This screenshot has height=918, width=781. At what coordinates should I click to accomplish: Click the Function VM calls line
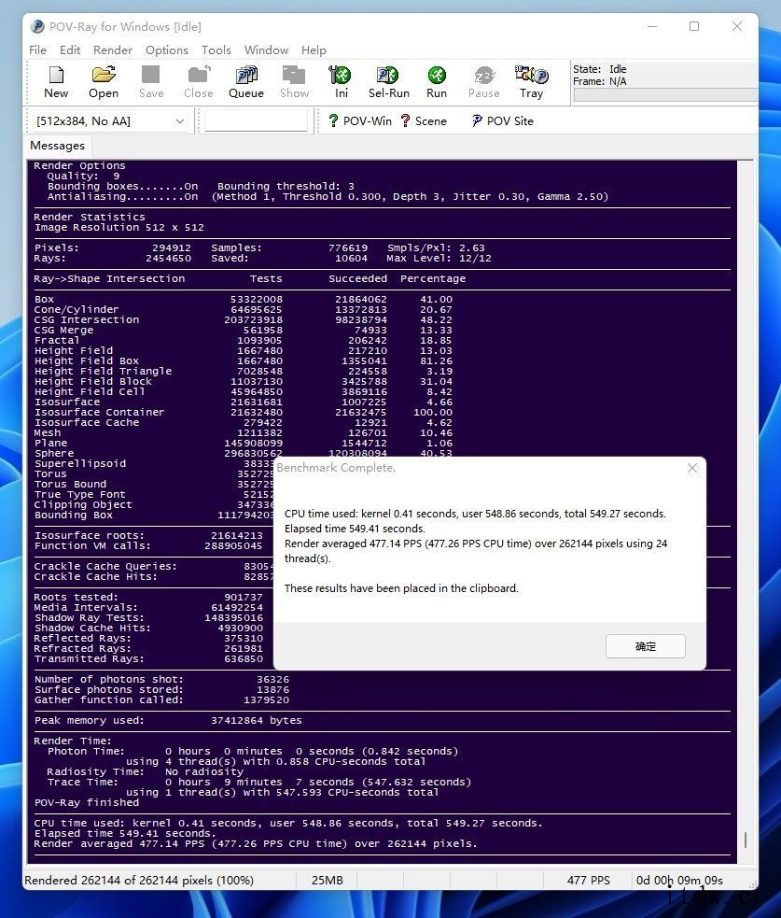[148, 545]
